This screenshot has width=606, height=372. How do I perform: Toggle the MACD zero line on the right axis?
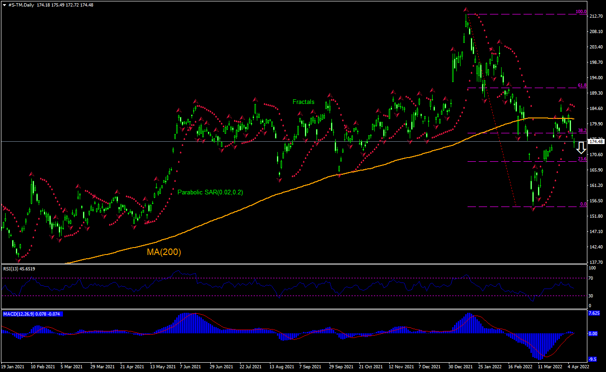pyautogui.click(x=593, y=334)
